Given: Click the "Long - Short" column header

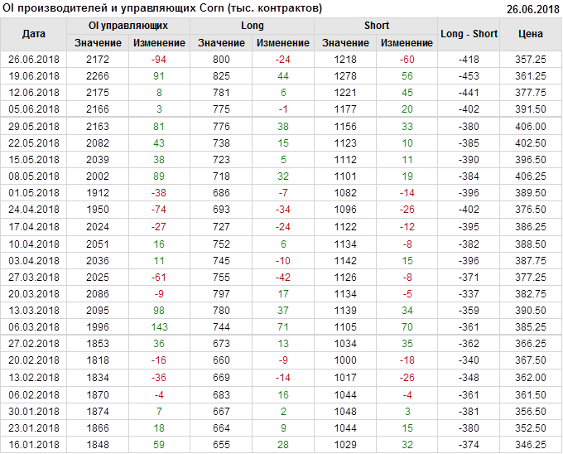Looking at the screenshot, I should [x=469, y=34].
